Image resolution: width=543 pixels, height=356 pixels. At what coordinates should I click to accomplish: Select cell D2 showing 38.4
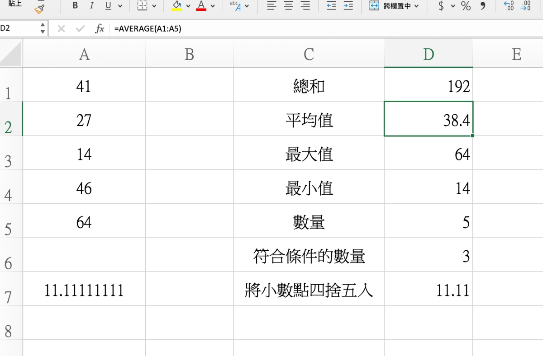click(429, 119)
